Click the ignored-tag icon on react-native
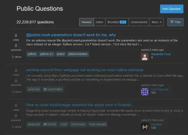The height and width of the screenshot is (135, 188). (x=45, y=89)
